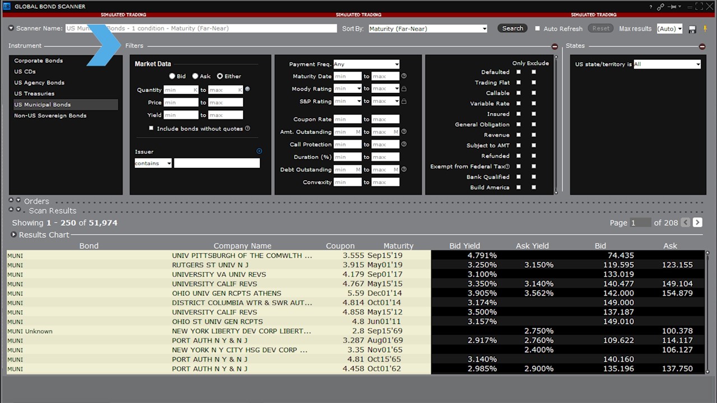Click the Coupon Rate min input field
This screenshot has height=403, width=717.
tap(347, 119)
